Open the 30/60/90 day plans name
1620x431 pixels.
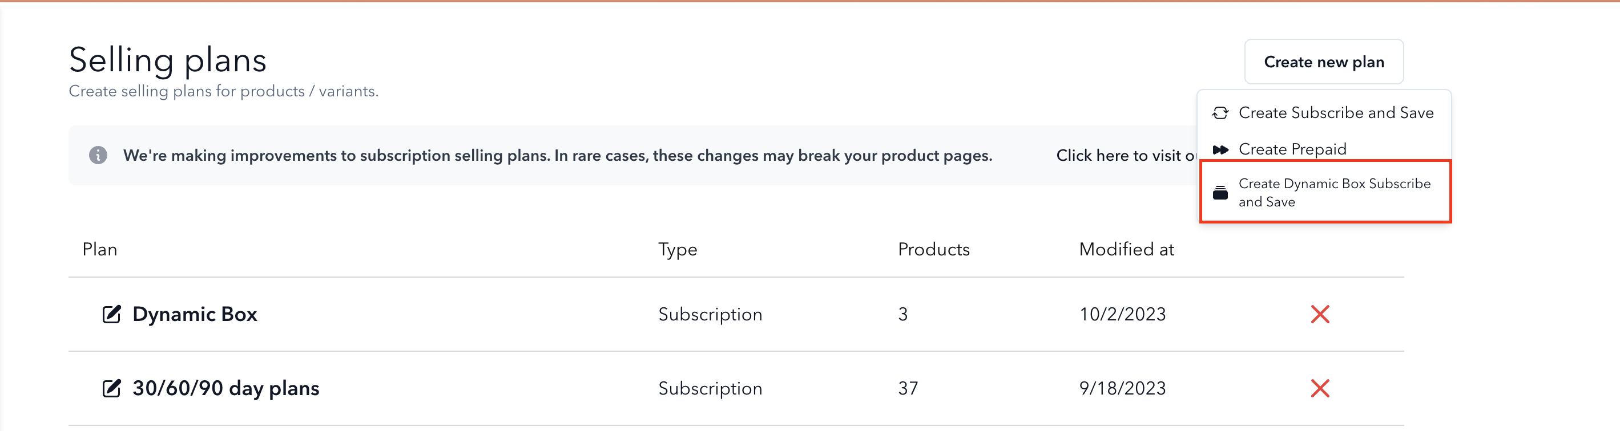[226, 388]
